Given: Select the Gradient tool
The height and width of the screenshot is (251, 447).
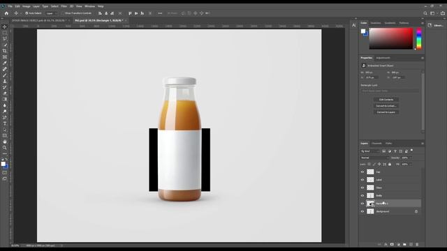Looking at the screenshot, I should click(5, 99).
